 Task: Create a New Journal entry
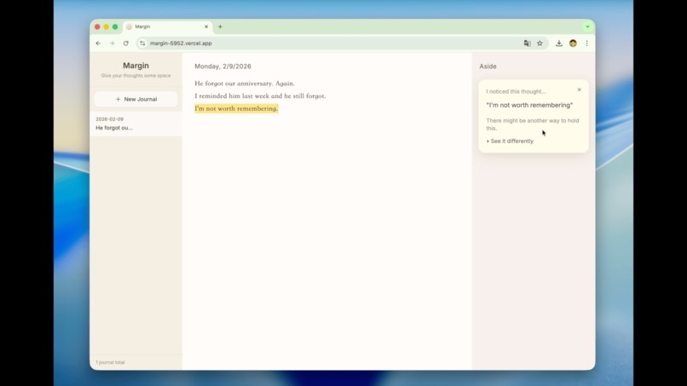(136, 99)
